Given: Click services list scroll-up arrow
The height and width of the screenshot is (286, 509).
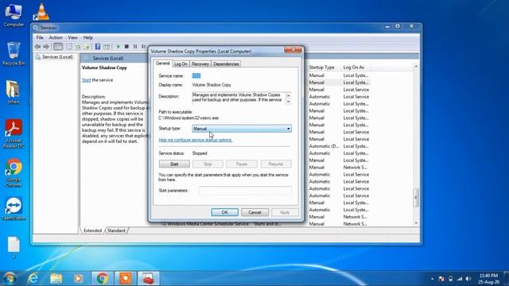Looking at the screenshot, I should click(416, 67).
